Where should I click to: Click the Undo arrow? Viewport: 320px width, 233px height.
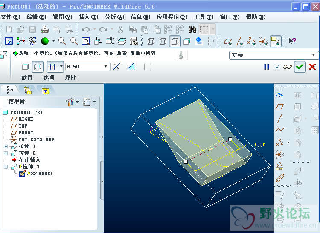pos(86,29)
